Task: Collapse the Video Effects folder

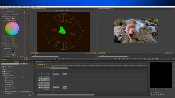Action: coord(1,68)
